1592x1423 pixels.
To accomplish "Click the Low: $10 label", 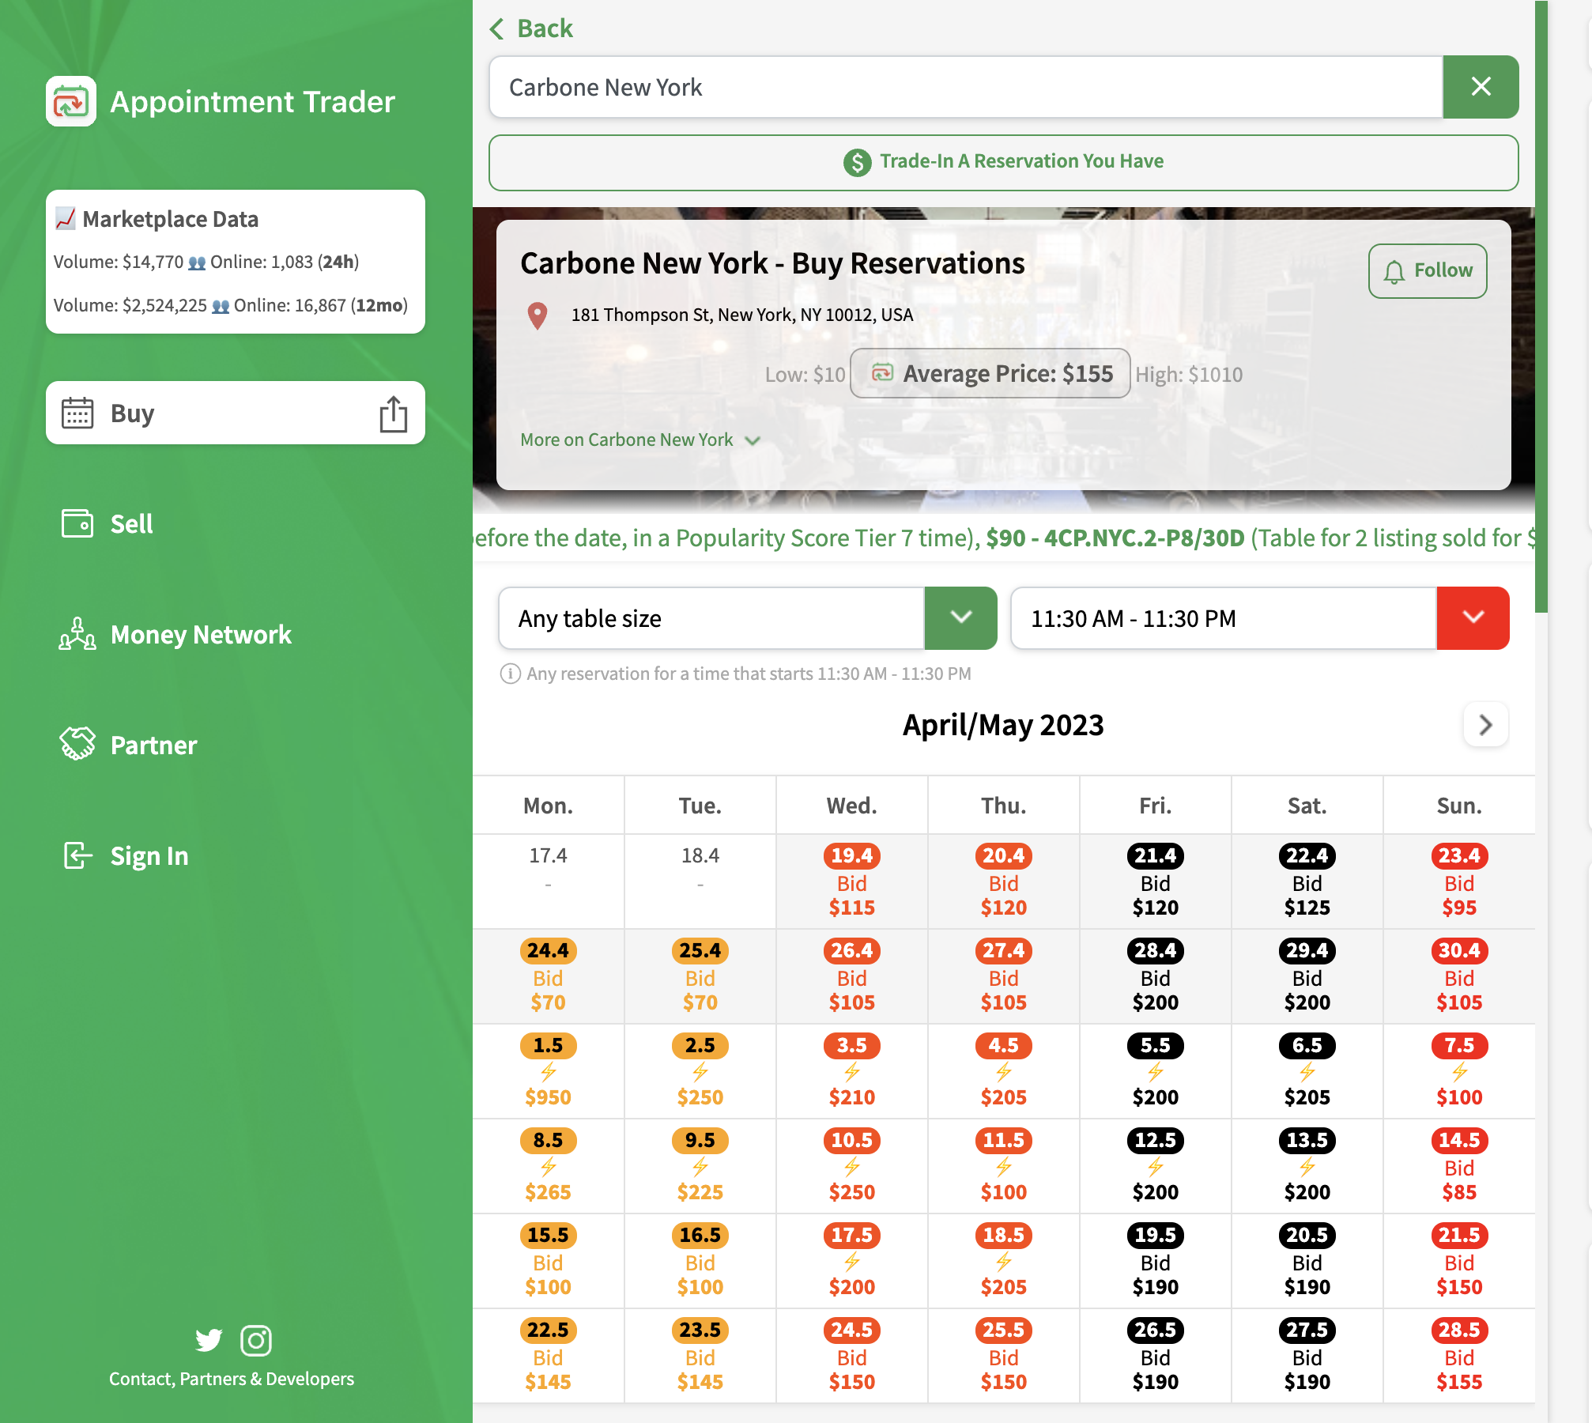I will tap(805, 375).
